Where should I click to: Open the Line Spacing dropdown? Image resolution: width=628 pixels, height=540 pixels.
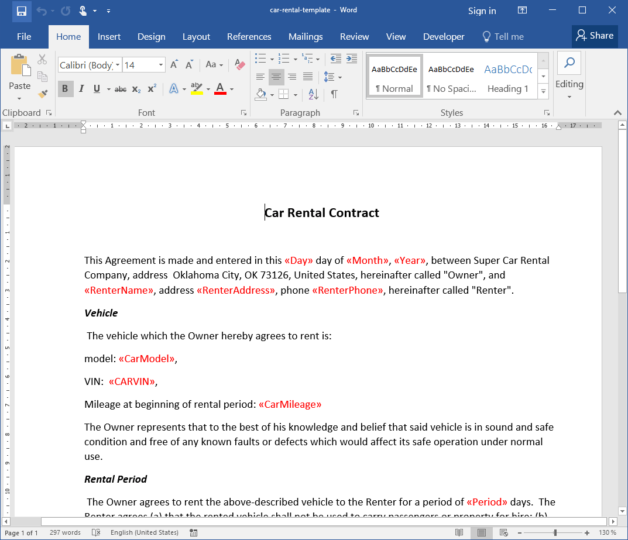333,77
